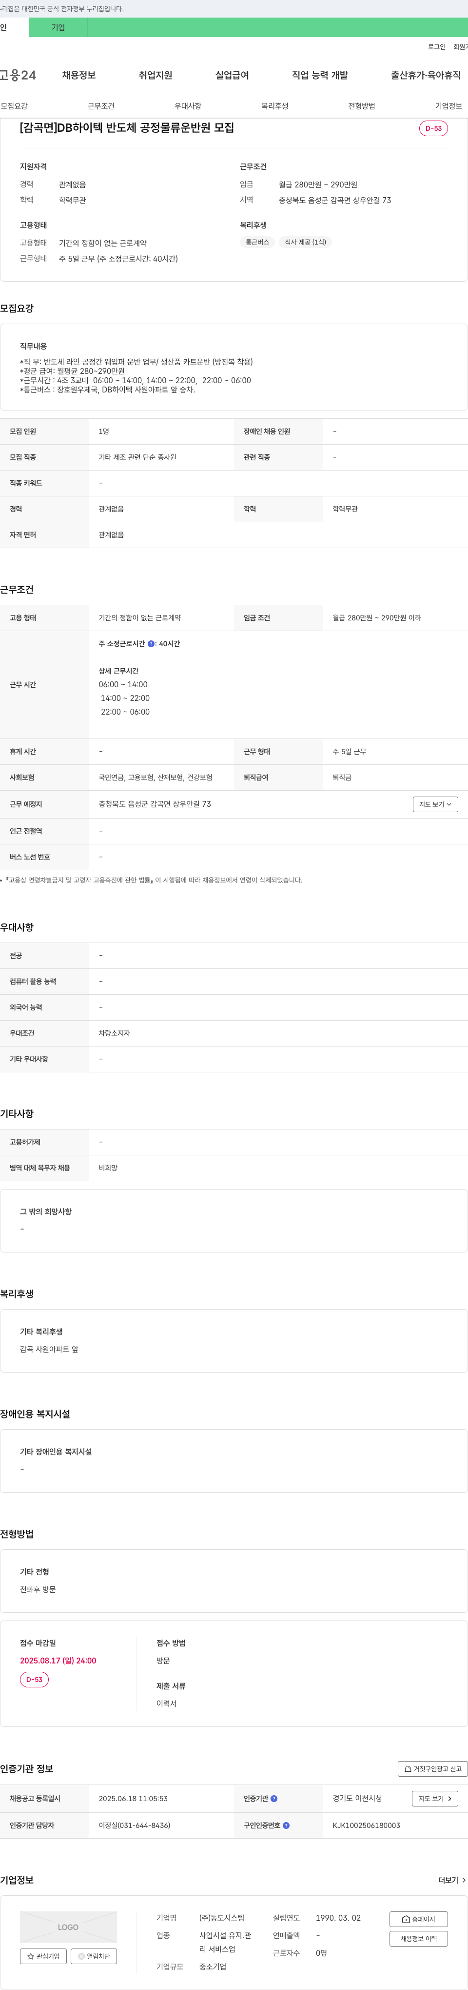The image size is (468, 1990).
Task: Jump to 전형방법 section tab
Action: (x=362, y=106)
